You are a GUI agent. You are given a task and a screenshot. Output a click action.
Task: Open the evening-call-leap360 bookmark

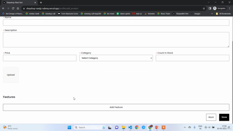91,14
